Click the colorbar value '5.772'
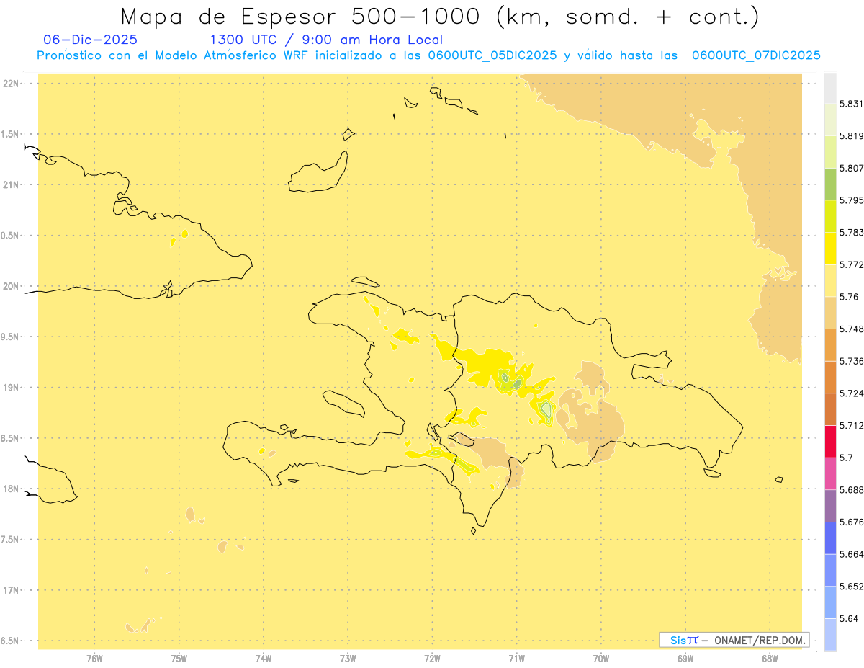 [x=851, y=264]
